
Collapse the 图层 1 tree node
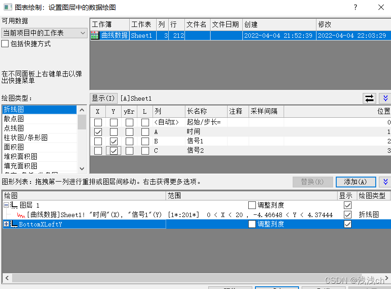6,205
